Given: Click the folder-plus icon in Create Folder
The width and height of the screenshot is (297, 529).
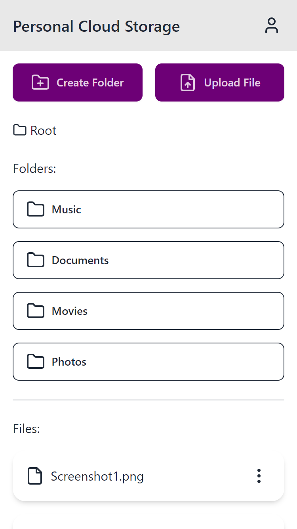Looking at the screenshot, I should [40, 82].
